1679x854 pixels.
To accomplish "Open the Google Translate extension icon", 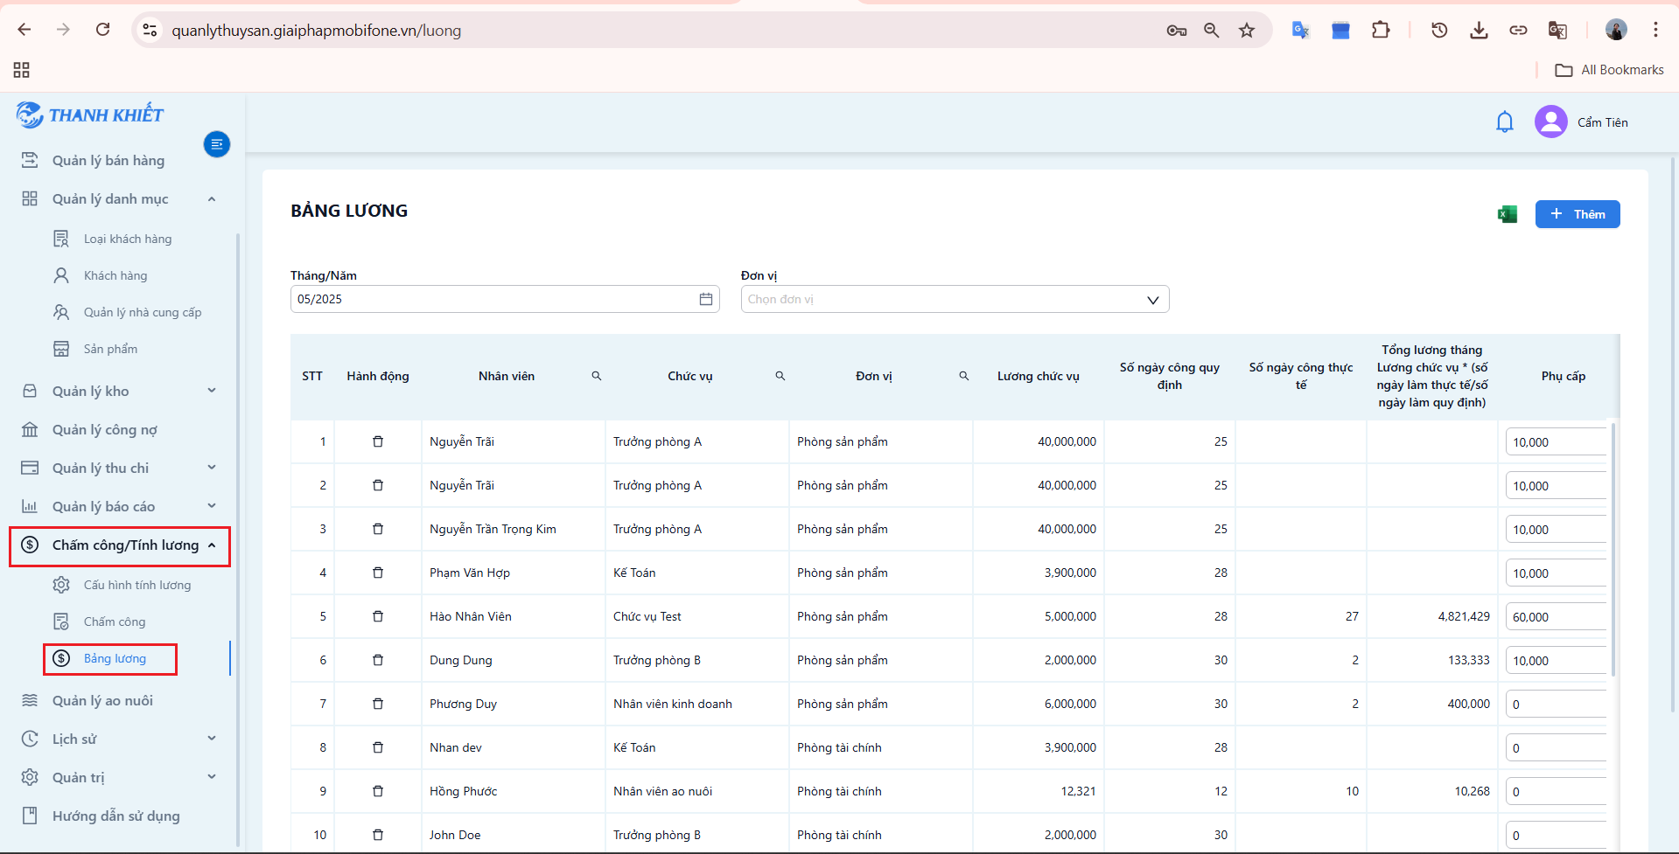I will [x=1301, y=31].
